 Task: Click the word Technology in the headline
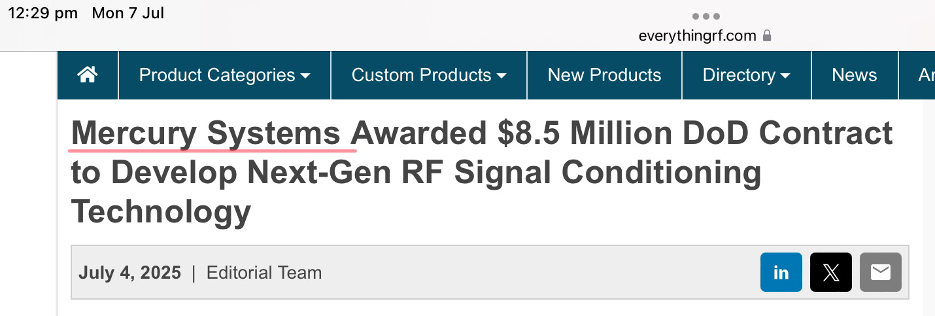point(161,211)
